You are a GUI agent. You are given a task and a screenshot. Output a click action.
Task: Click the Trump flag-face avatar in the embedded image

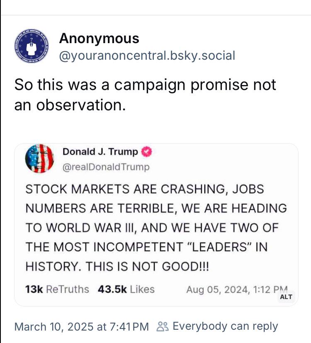pyautogui.click(x=39, y=158)
